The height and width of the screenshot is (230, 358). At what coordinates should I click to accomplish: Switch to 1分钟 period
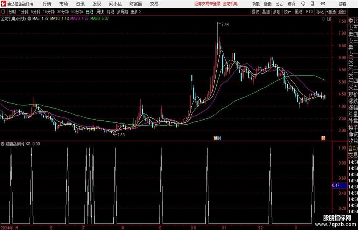coord(23,12)
